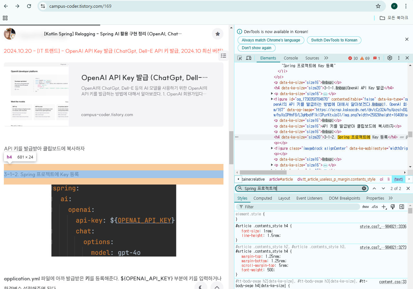Toggle .cls element classes panel
The image size is (413, 289).
click(375, 207)
